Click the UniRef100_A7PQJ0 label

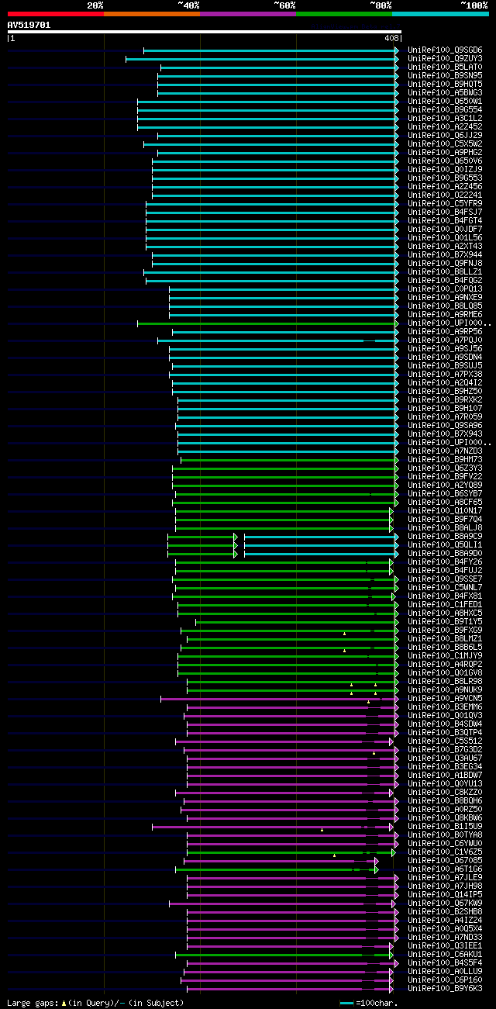point(445,340)
